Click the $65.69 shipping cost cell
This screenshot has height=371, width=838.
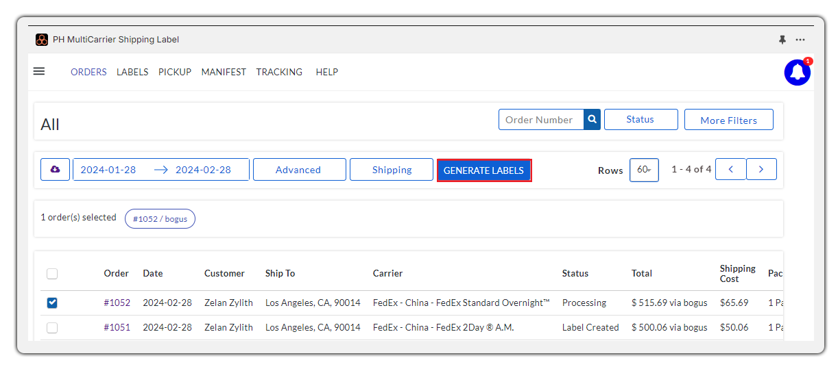pos(734,303)
